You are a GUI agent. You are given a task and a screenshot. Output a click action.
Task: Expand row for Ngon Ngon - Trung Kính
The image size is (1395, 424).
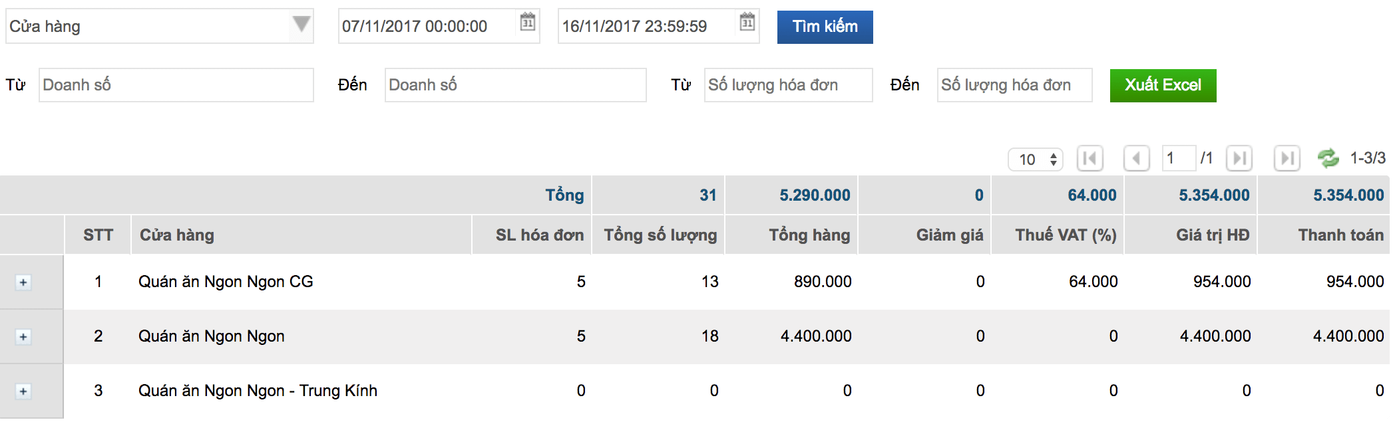[x=23, y=391]
